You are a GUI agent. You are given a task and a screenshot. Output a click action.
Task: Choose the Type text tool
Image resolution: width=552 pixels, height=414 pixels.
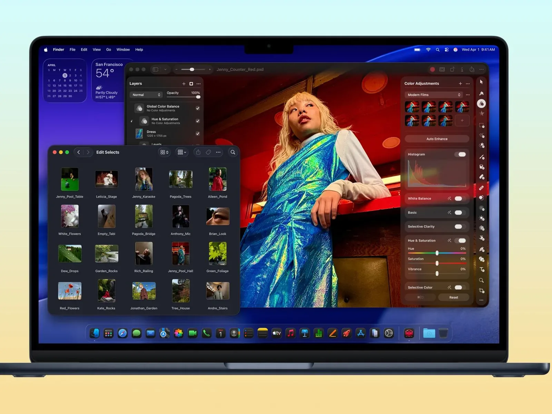(482, 269)
